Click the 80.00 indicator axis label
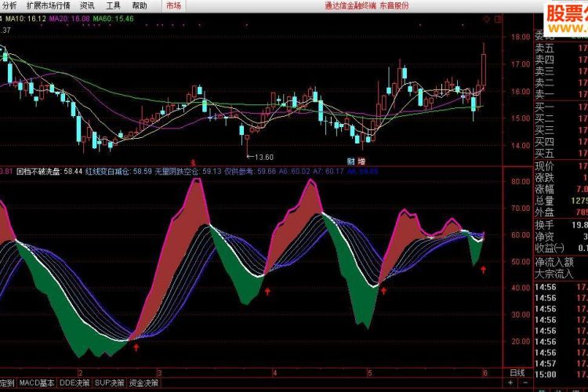This screenshot has height=392, width=588. click(521, 181)
